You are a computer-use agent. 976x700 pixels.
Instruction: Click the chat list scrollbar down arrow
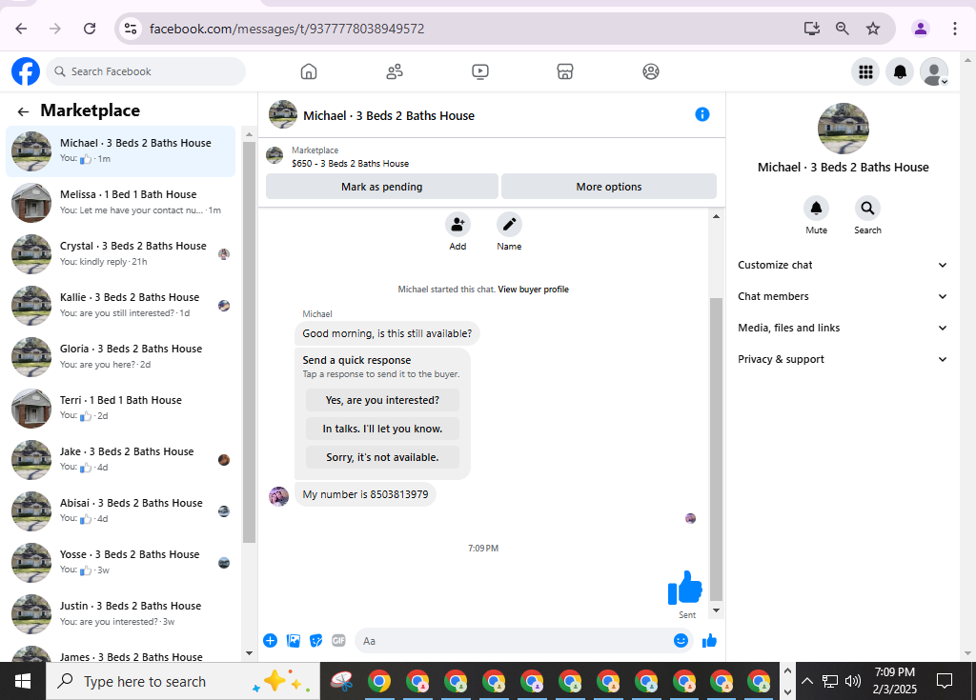pyautogui.click(x=249, y=653)
